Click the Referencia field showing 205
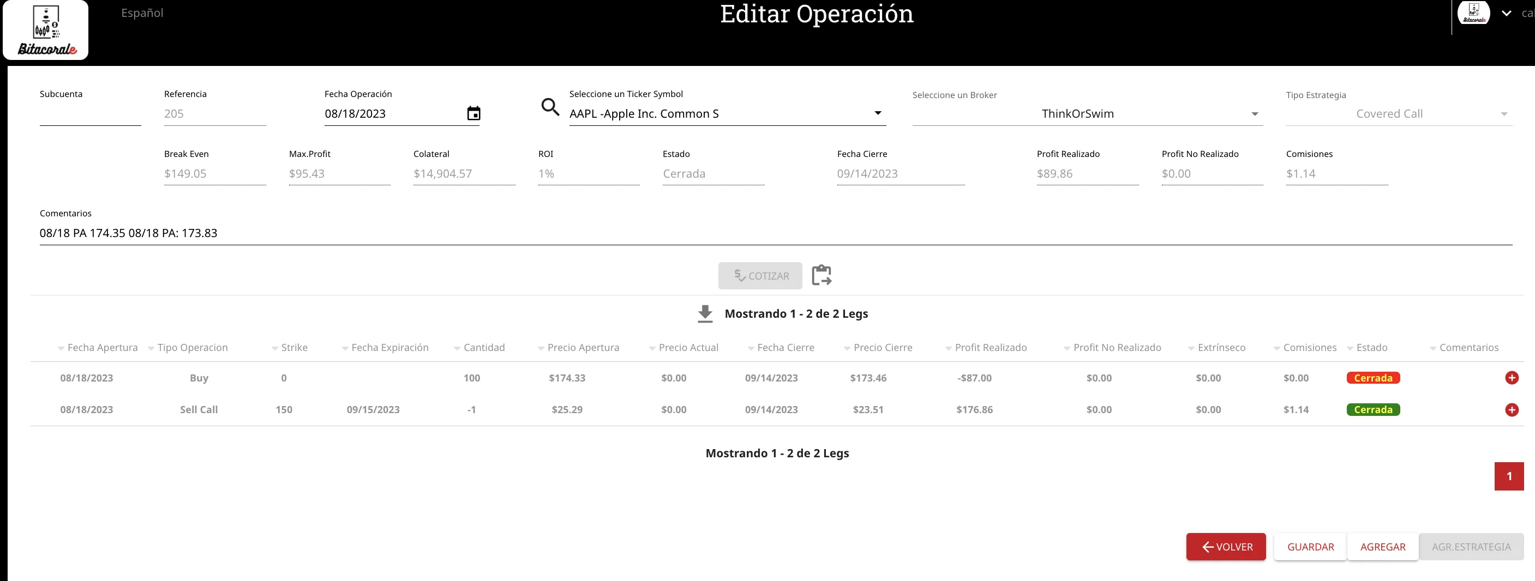Viewport: 1535px width, 581px height. click(215, 114)
